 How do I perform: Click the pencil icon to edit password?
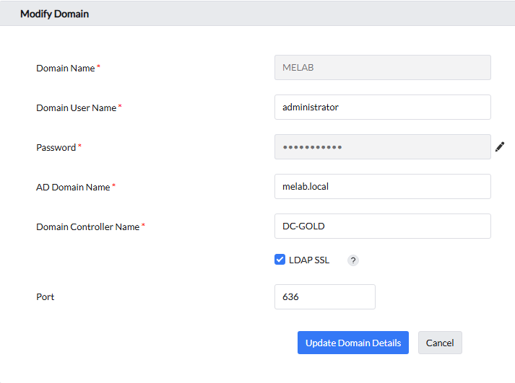pos(500,147)
